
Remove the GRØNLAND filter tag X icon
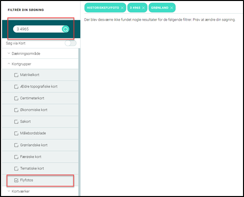(x=172, y=8)
